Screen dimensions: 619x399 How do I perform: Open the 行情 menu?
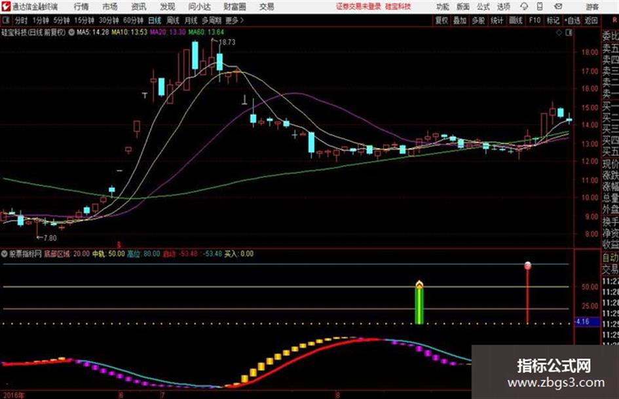[81, 7]
